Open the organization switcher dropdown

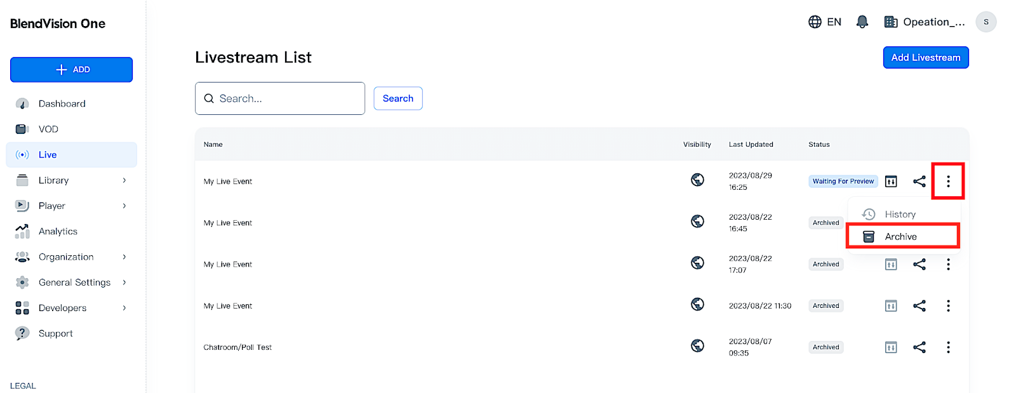925,22
